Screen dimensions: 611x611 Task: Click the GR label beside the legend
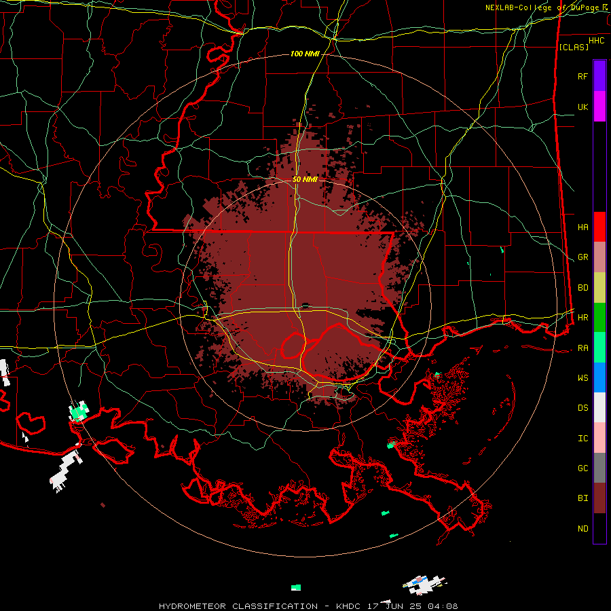tap(582, 257)
